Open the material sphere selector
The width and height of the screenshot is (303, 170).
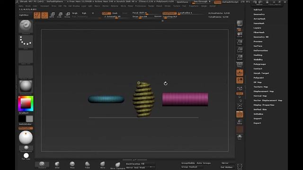[x=26, y=86]
